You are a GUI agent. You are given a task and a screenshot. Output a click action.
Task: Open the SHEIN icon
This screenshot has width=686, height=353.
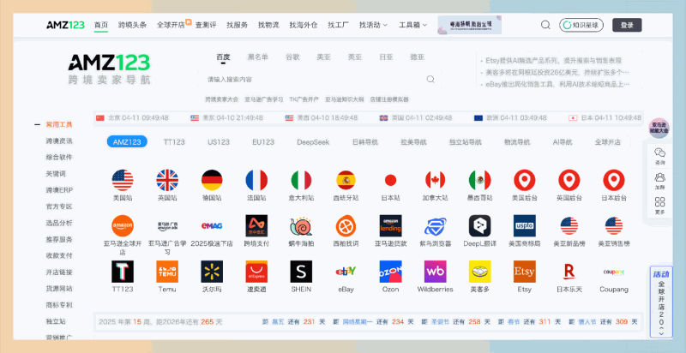pyautogui.click(x=301, y=272)
